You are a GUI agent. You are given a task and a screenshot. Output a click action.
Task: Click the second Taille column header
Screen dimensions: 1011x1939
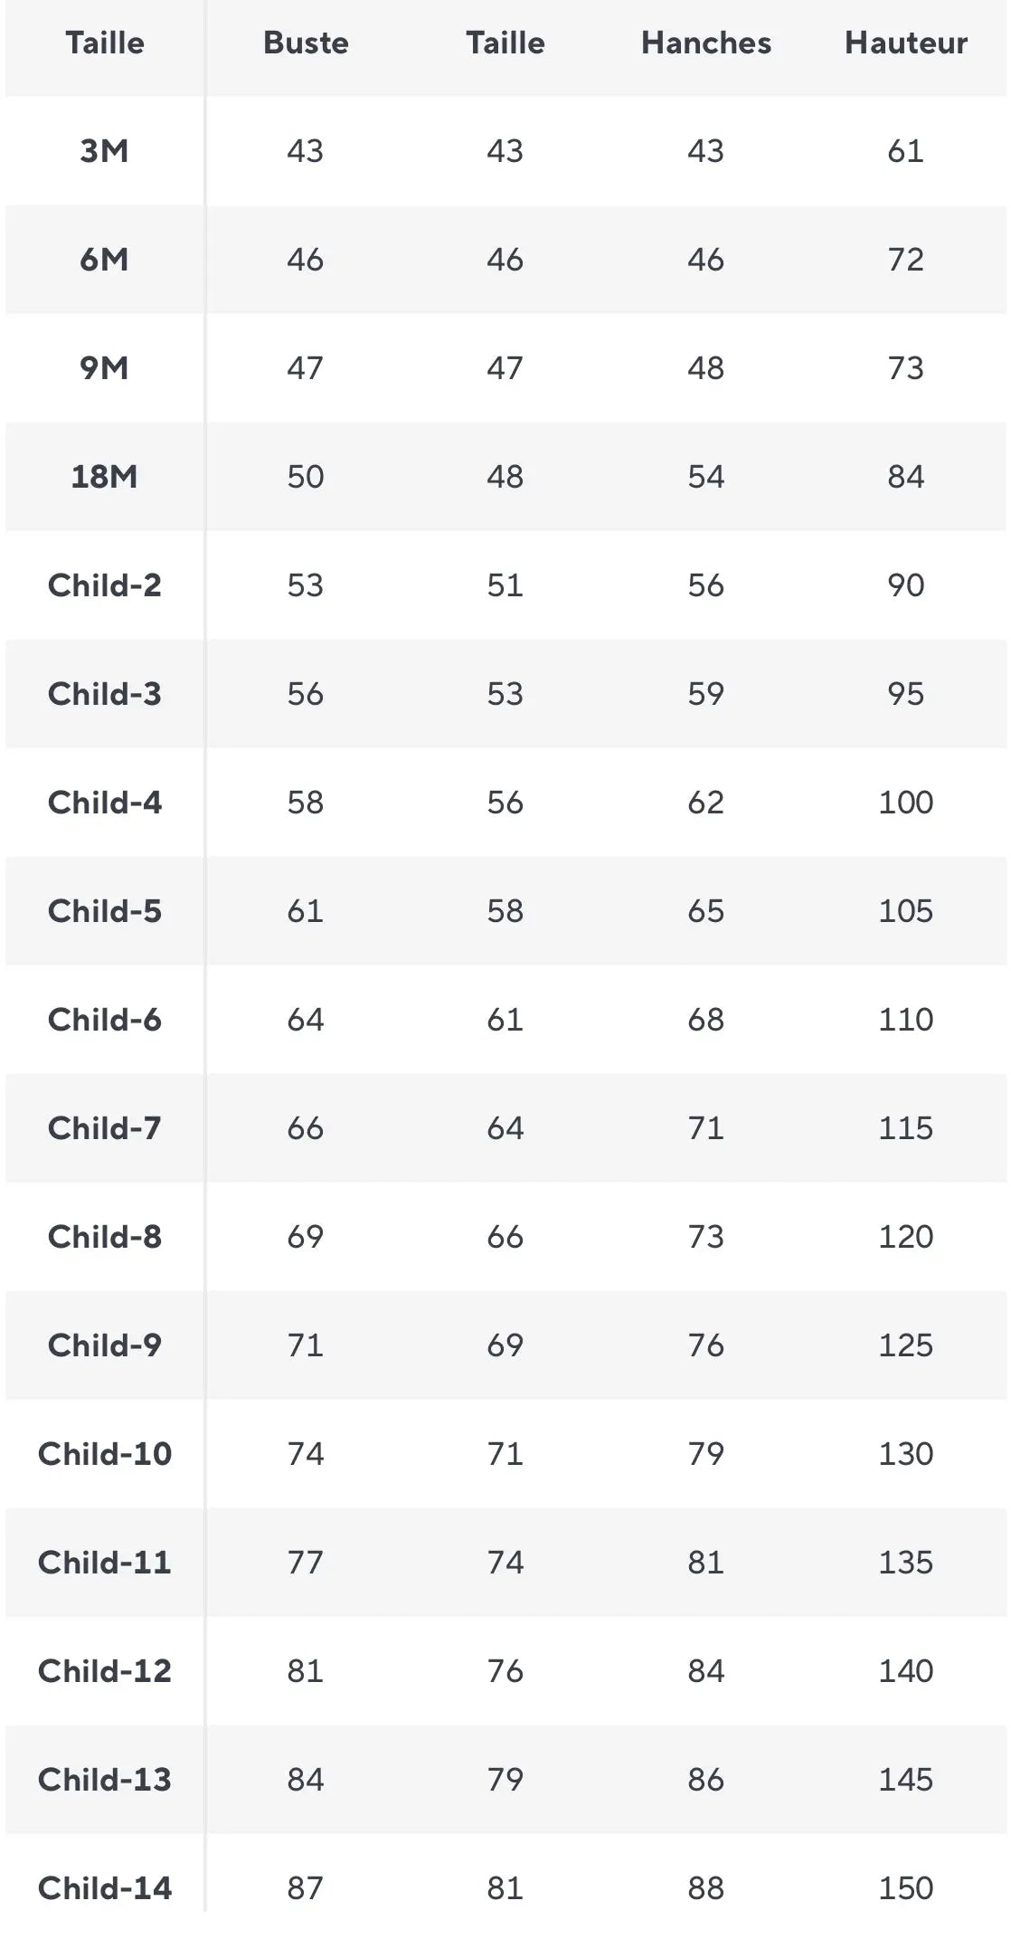505,43
